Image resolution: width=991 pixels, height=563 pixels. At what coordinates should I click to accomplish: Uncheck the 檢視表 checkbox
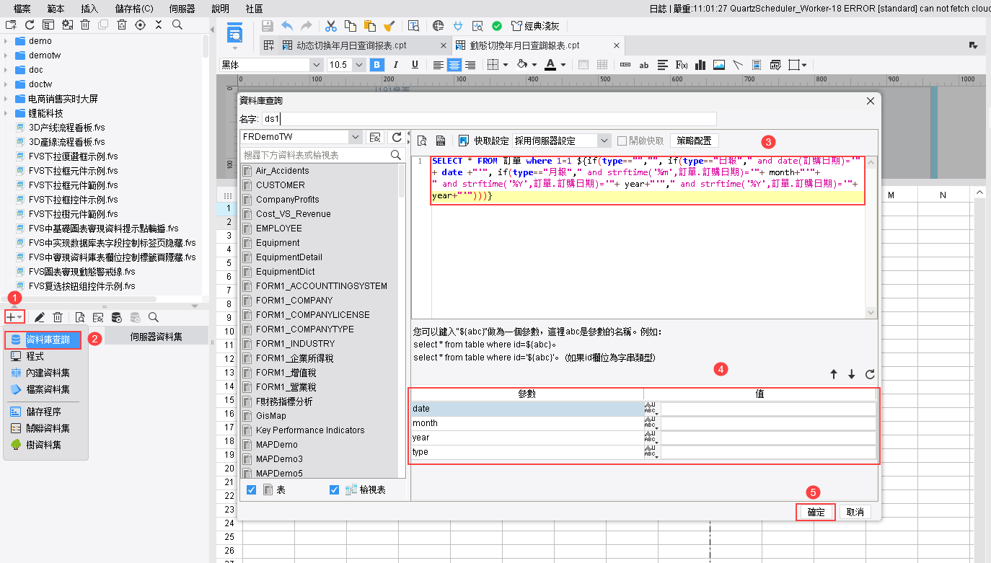[x=334, y=490]
